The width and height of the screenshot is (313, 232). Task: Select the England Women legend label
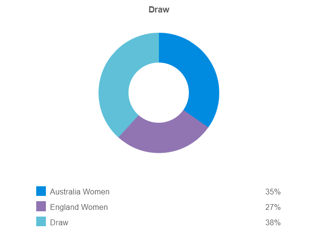(79, 207)
